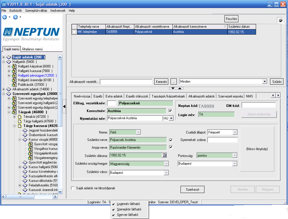
Task: Click the down triangle splitter arrow
Action: point(173,88)
